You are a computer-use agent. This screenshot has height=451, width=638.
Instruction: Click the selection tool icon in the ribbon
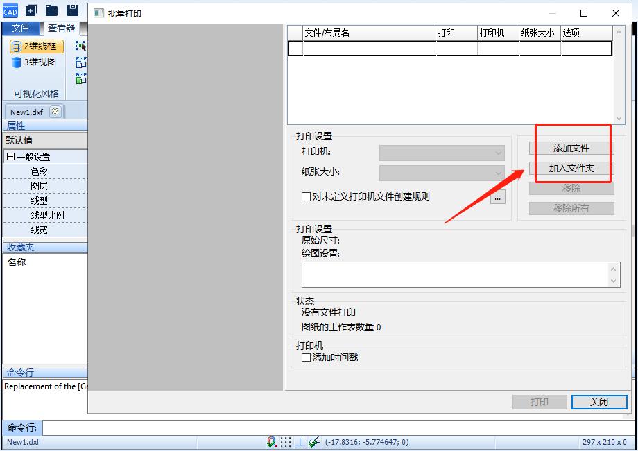click(80, 44)
